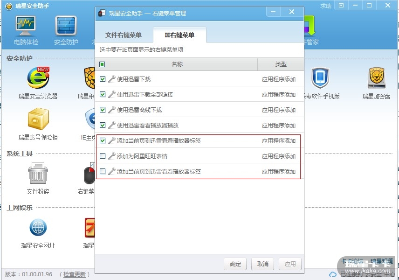Open 瑞星安全网址 globe icon
This screenshot has height=280, width=399.
point(38,227)
